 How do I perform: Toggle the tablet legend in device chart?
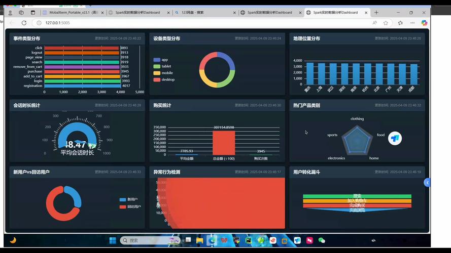click(162, 66)
